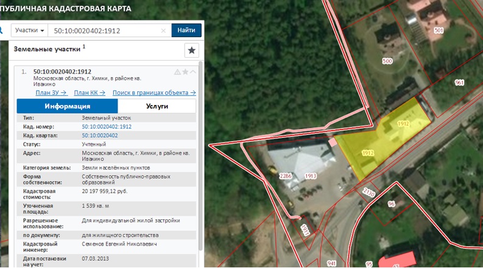Image resolution: width=483 pixels, height=268 pixels.
Task: Clear the search field with the X icon
Action: point(163,30)
